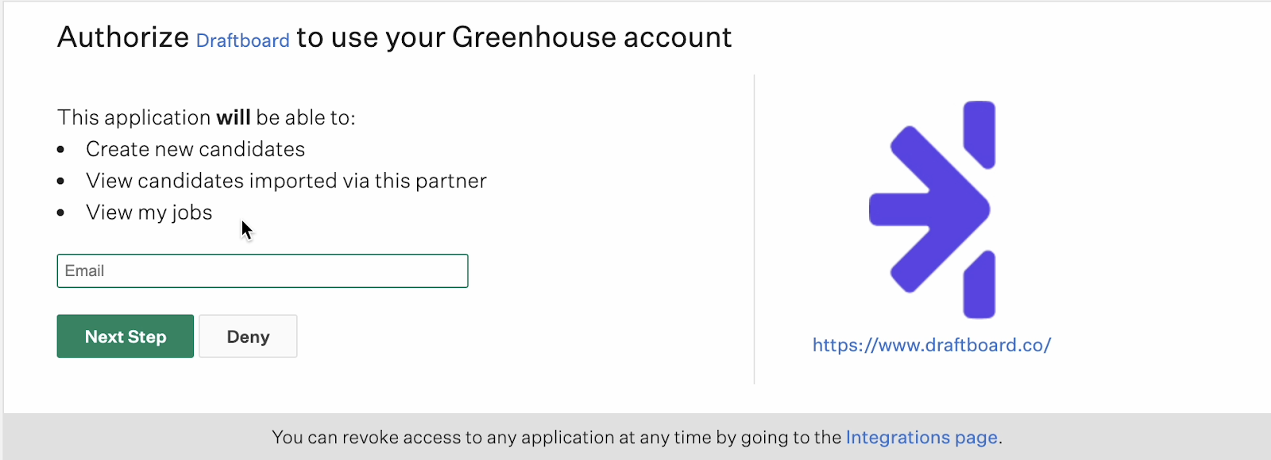Click 'Greenhouse account' in the heading
The width and height of the screenshot is (1271, 460).
tap(592, 37)
